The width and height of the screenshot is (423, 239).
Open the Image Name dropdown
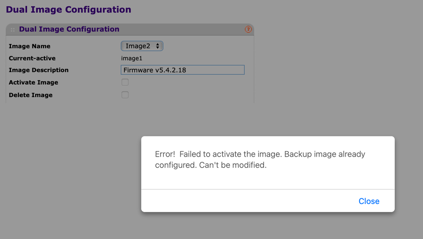coord(141,46)
